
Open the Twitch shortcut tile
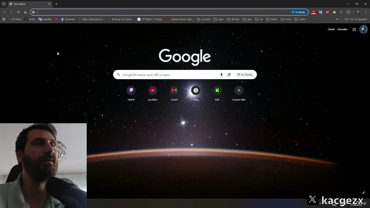[x=131, y=93]
